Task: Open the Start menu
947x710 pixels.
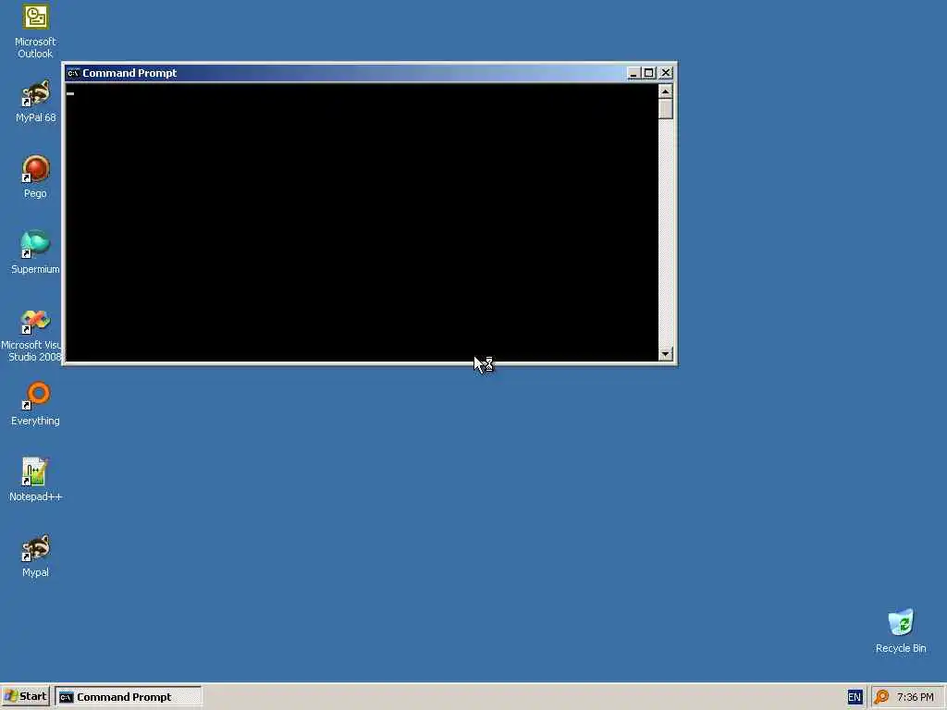Action: point(25,697)
